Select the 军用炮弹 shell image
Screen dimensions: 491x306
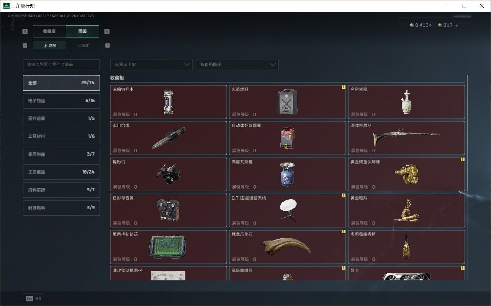tap(168, 138)
